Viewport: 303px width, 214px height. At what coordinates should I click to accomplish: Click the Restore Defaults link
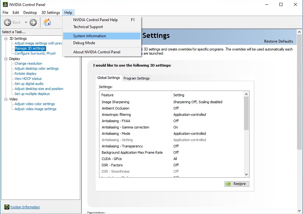click(278, 41)
